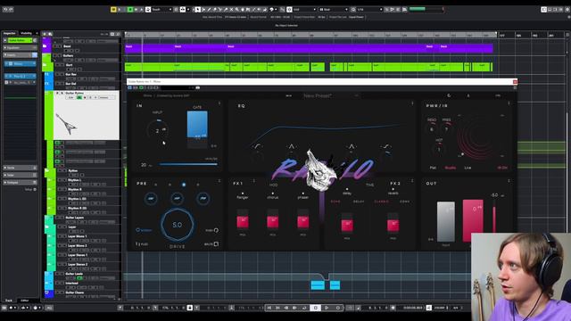Expand the Equalizers section in Inspector

coord(20,47)
